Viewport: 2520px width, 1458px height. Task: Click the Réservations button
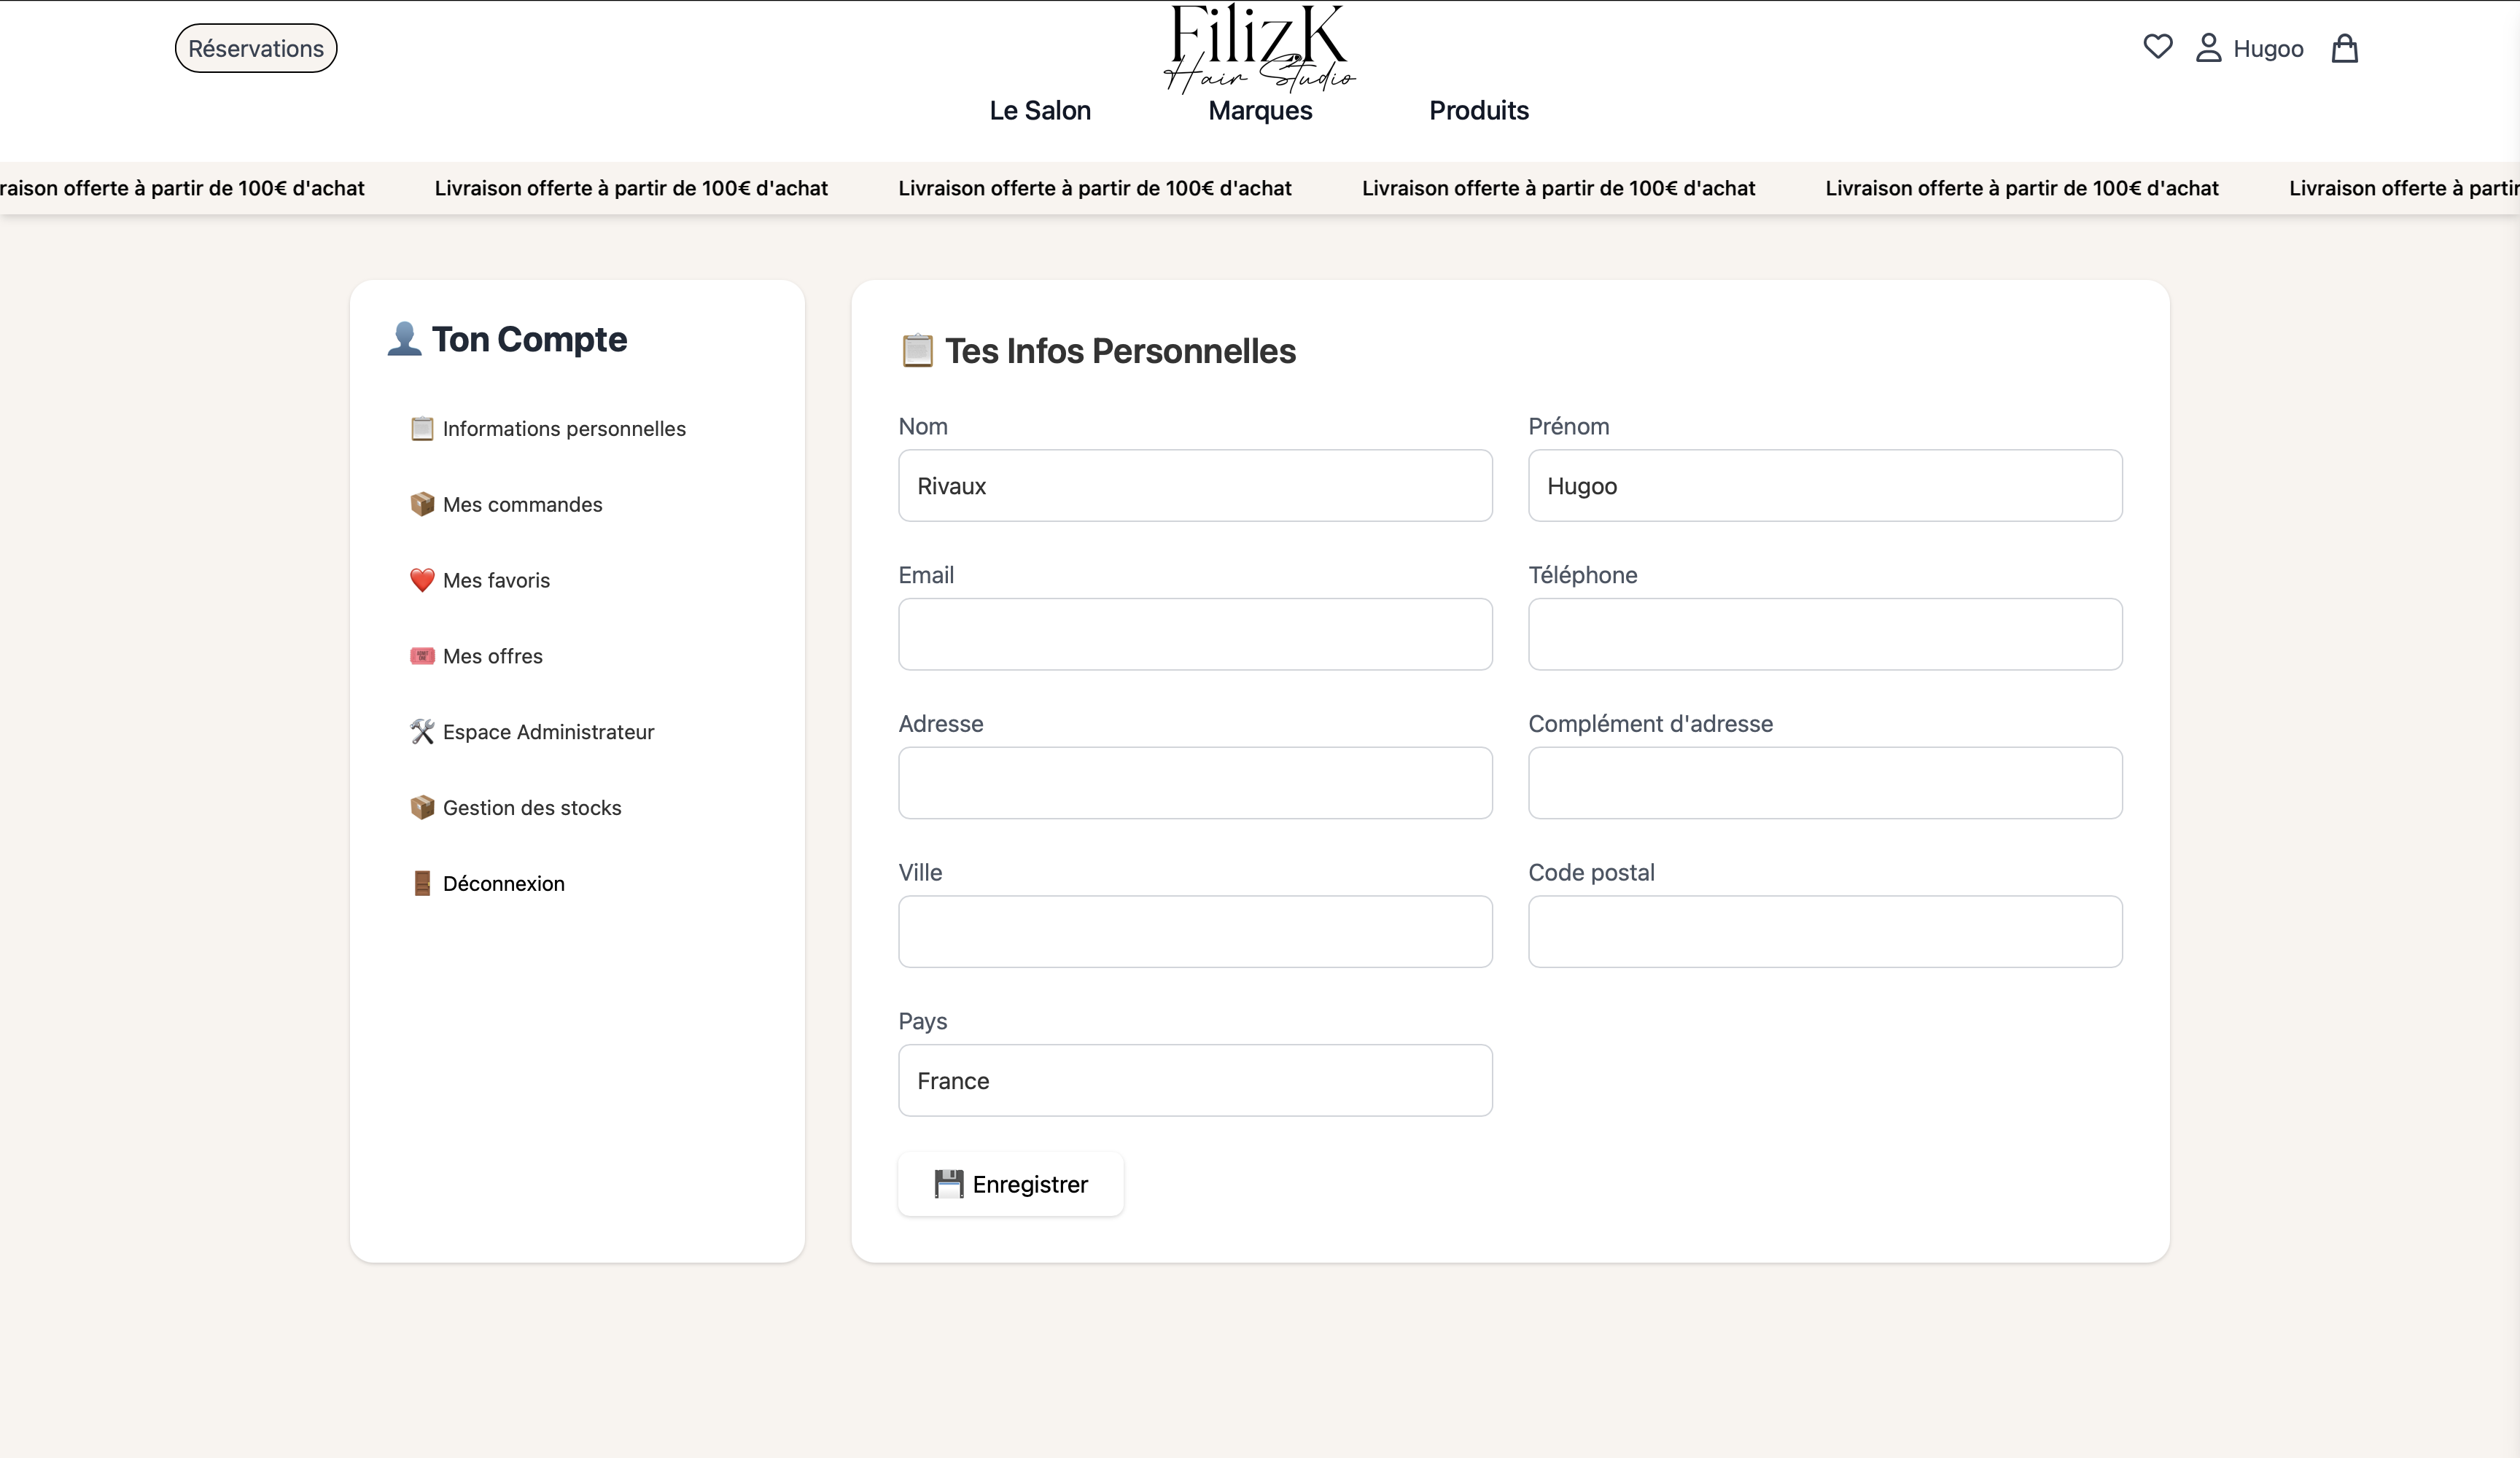pyautogui.click(x=255, y=47)
